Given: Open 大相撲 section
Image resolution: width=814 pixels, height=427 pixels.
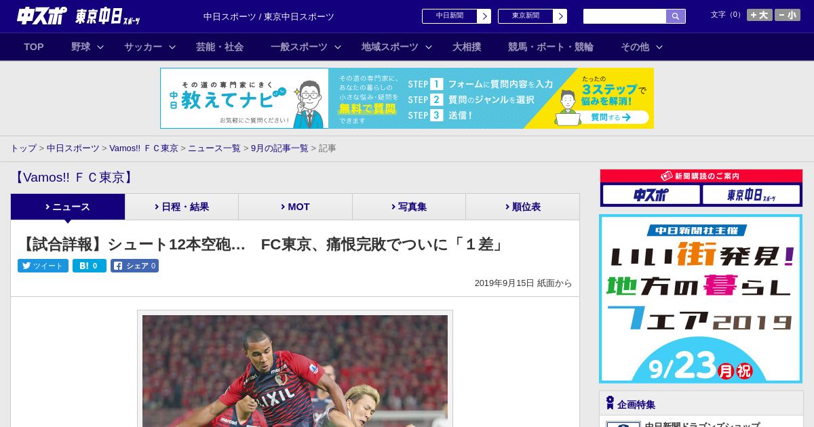Looking at the screenshot, I should tap(467, 47).
